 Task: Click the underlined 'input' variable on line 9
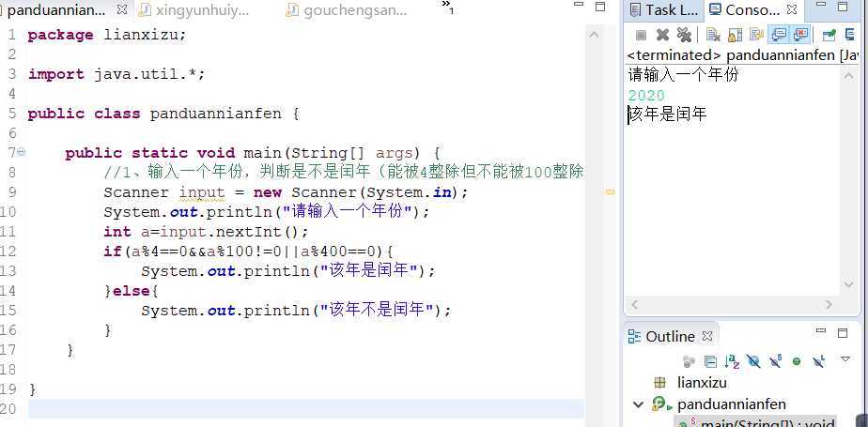click(x=202, y=192)
